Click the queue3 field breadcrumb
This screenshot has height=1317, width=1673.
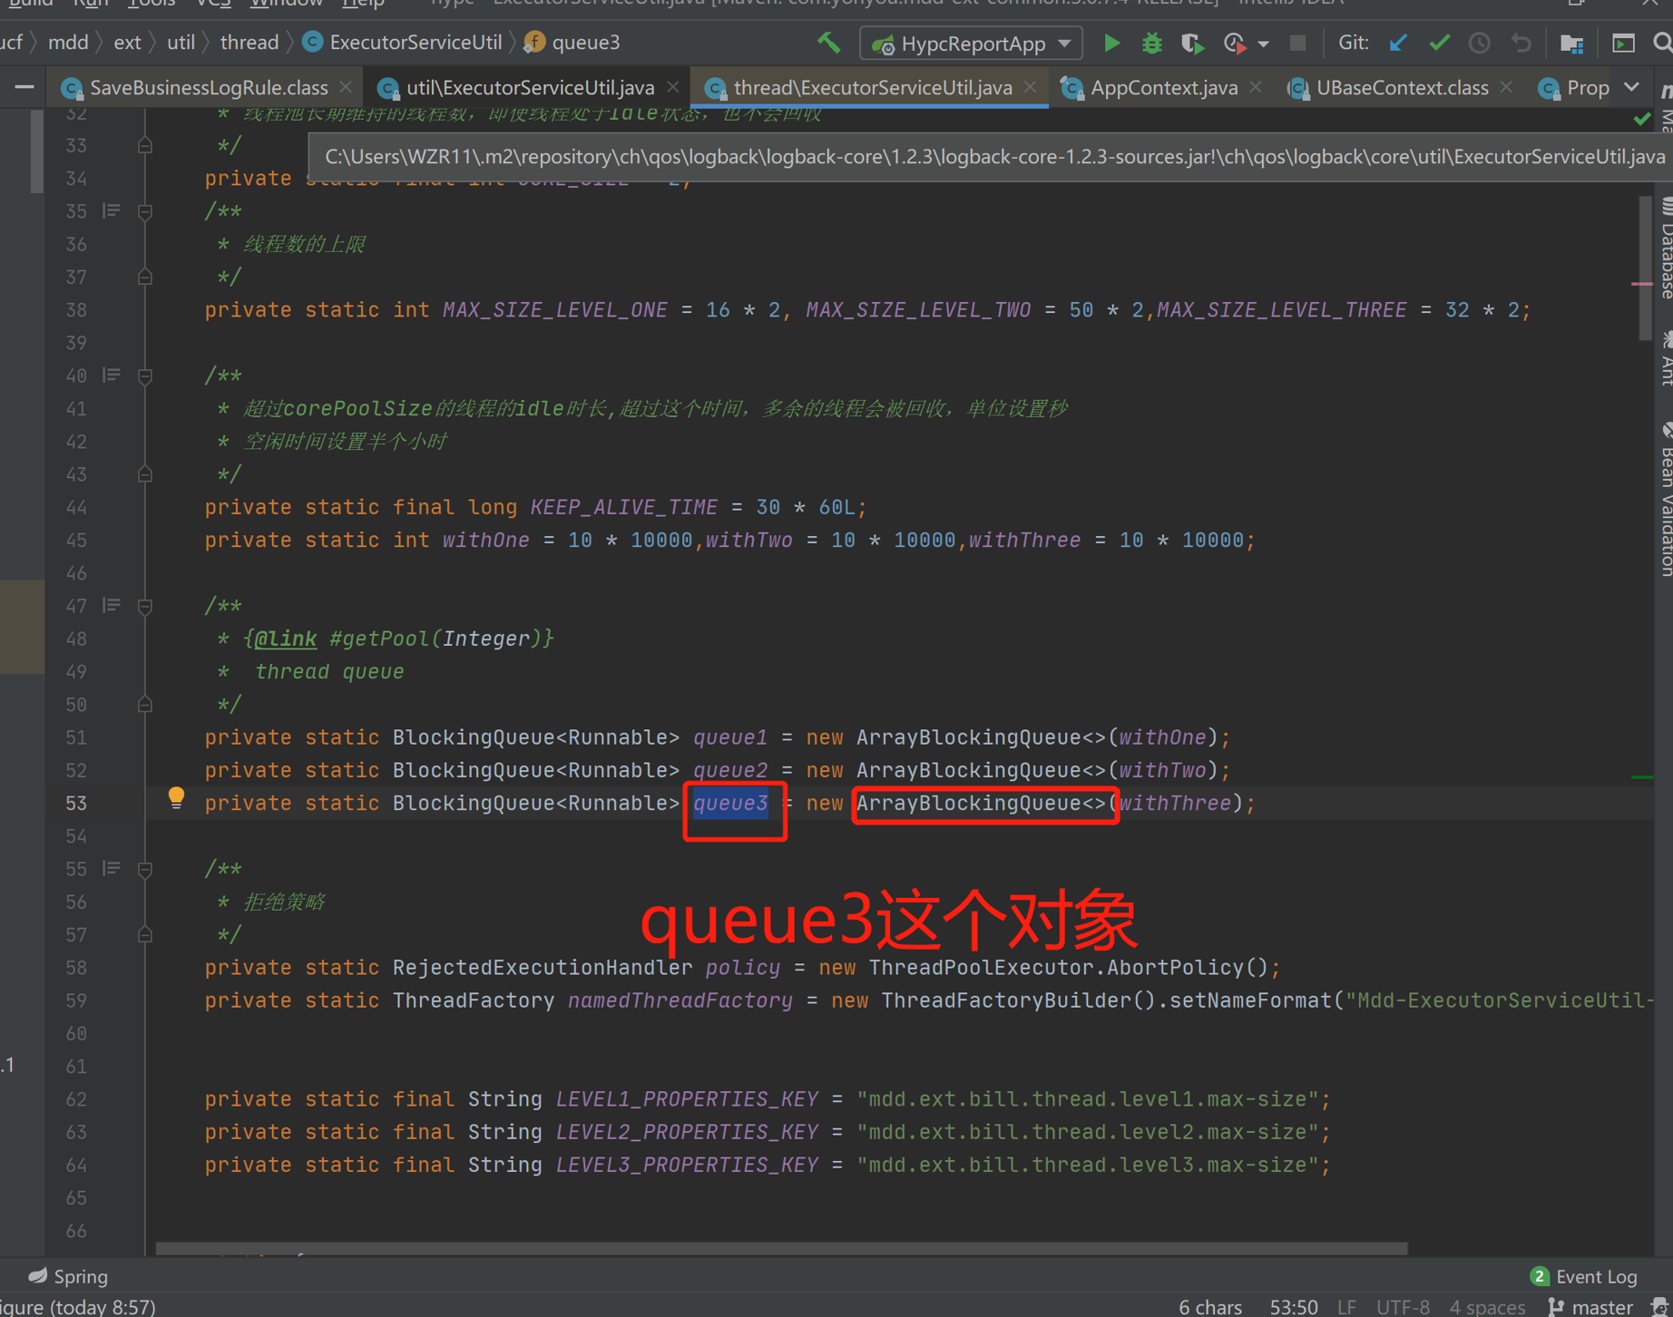pyautogui.click(x=572, y=43)
